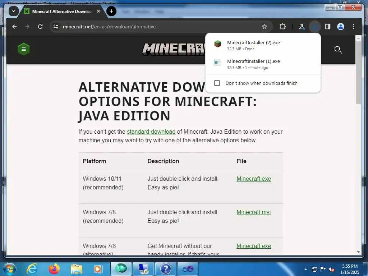The height and width of the screenshot is (276, 368).
Task: Open the side panel
Action: point(328,27)
